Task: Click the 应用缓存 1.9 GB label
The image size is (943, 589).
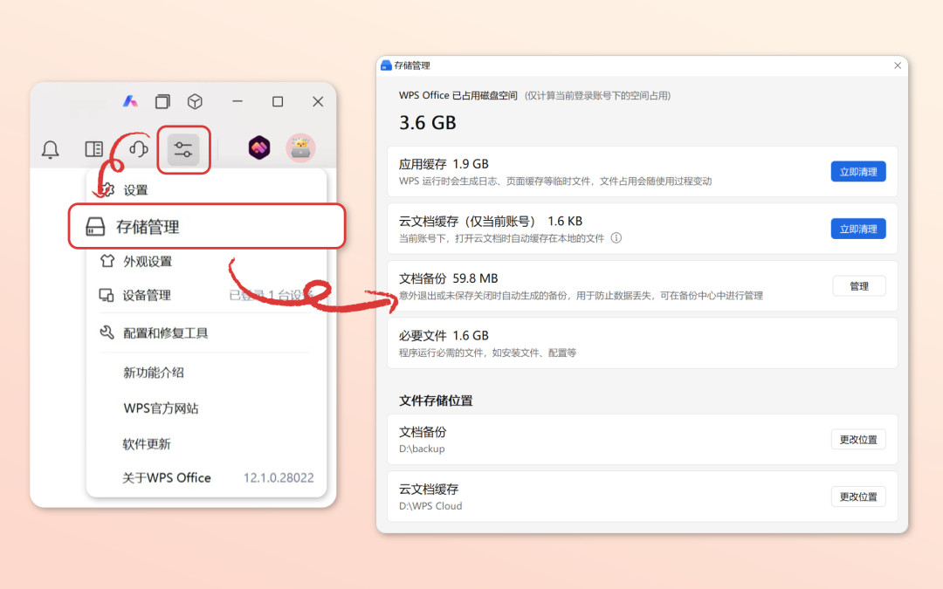Action: [444, 164]
